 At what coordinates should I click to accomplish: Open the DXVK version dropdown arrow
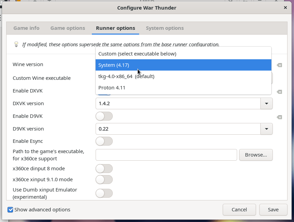267,103
